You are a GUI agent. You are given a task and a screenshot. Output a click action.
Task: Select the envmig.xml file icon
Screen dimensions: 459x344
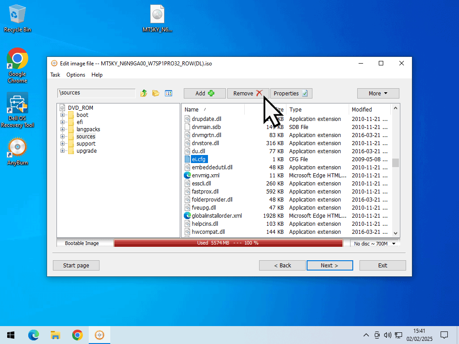pyautogui.click(x=187, y=176)
